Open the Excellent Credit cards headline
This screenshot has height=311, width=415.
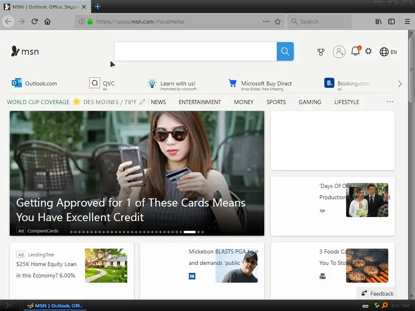131,210
